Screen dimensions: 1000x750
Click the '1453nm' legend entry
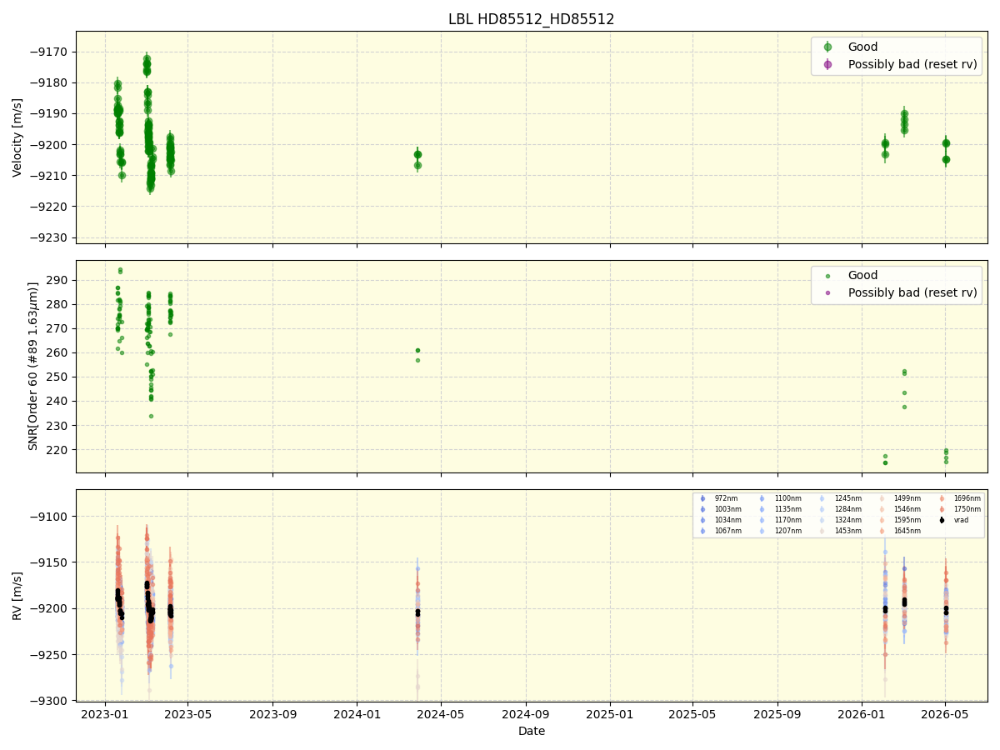(x=847, y=531)
